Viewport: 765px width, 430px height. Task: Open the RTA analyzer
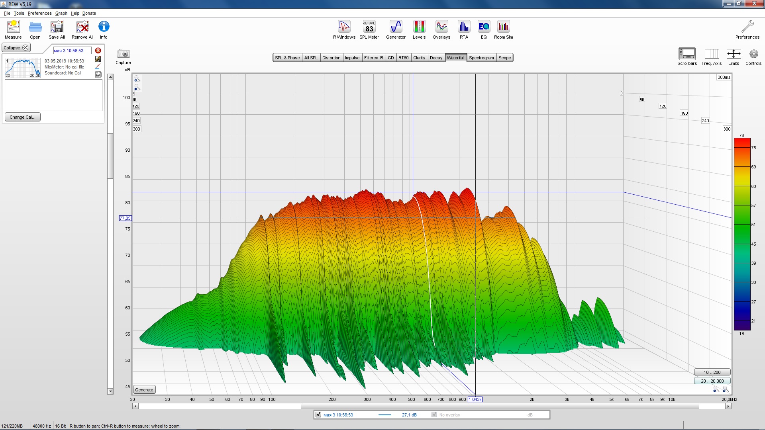click(x=464, y=27)
